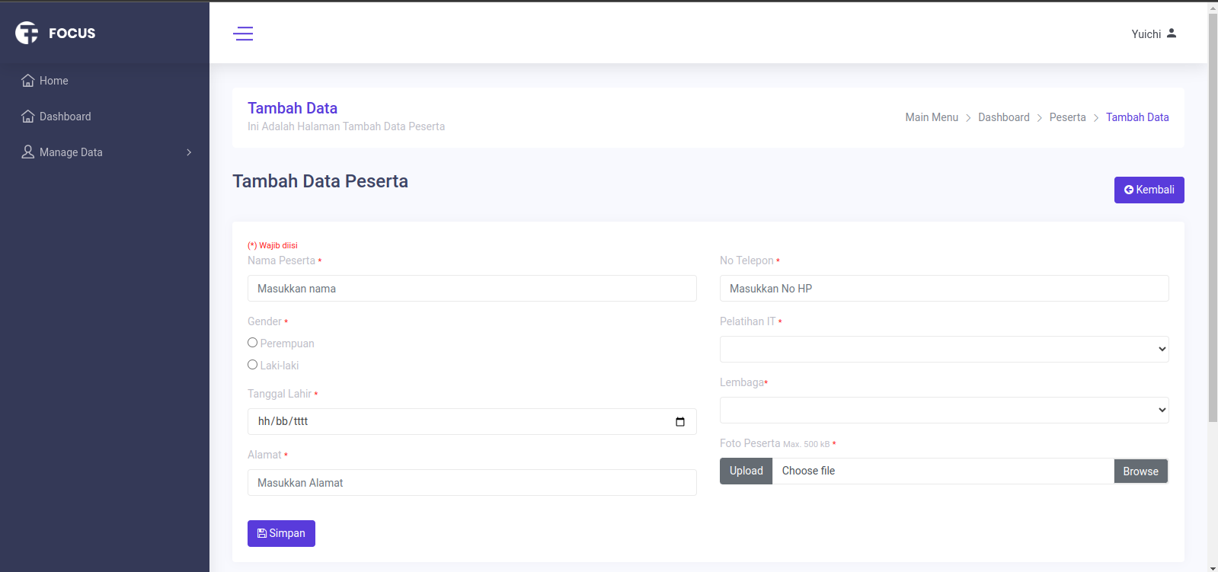Open the Lembaga dropdown
Image resolution: width=1218 pixels, height=572 pixels.
(944, 410)
